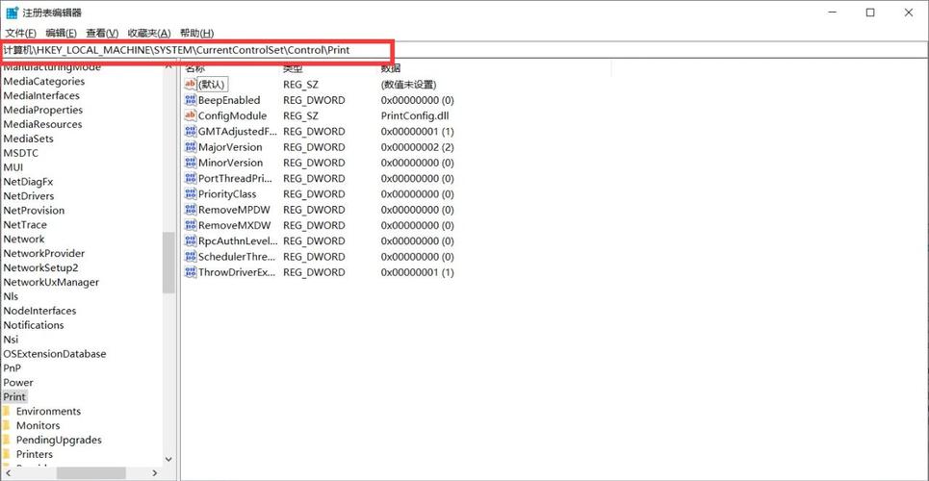Open the 文件(F) menu
The image size is (929, 481).
click(x=21, y=33)
